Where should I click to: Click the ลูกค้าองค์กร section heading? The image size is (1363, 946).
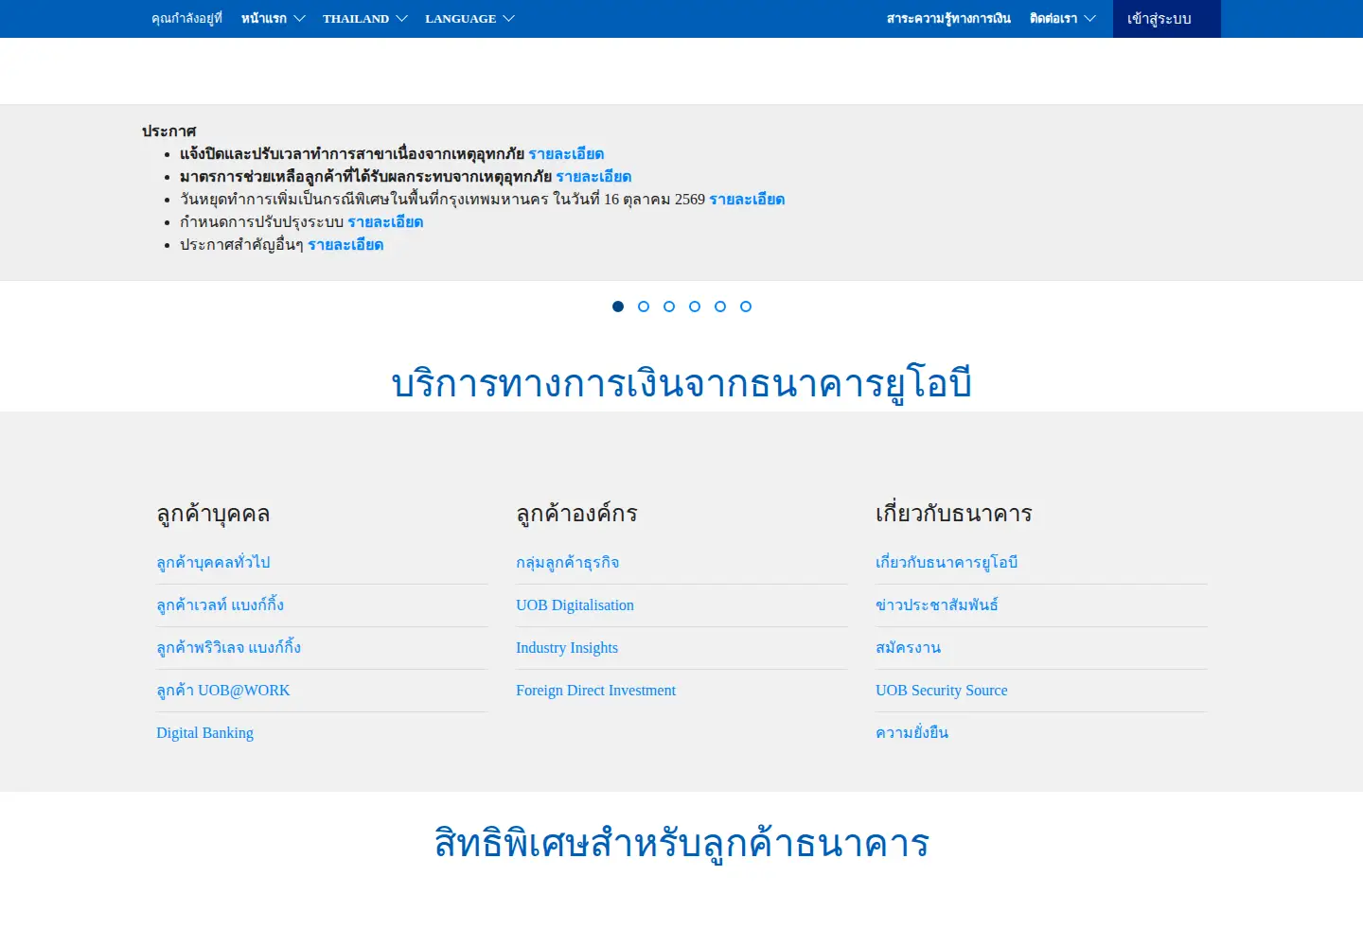576,514
